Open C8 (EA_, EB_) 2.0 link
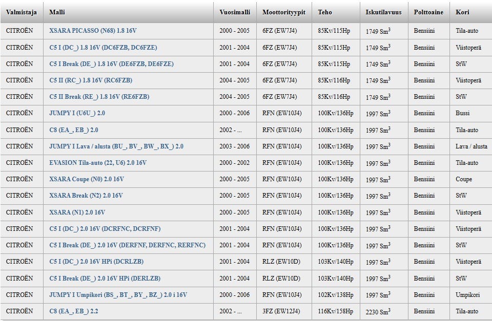 pos(74,130)
